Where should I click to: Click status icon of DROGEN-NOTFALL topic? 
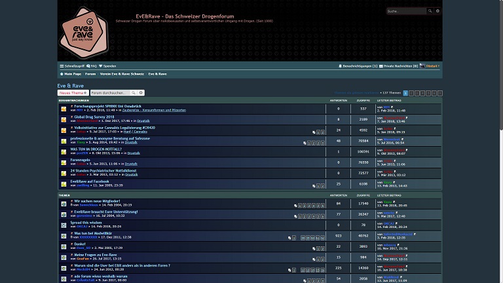64,152
